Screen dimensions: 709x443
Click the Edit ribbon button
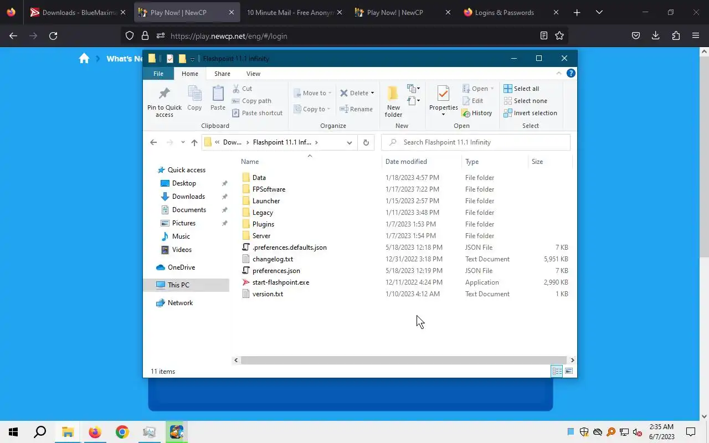coord(472,101)
